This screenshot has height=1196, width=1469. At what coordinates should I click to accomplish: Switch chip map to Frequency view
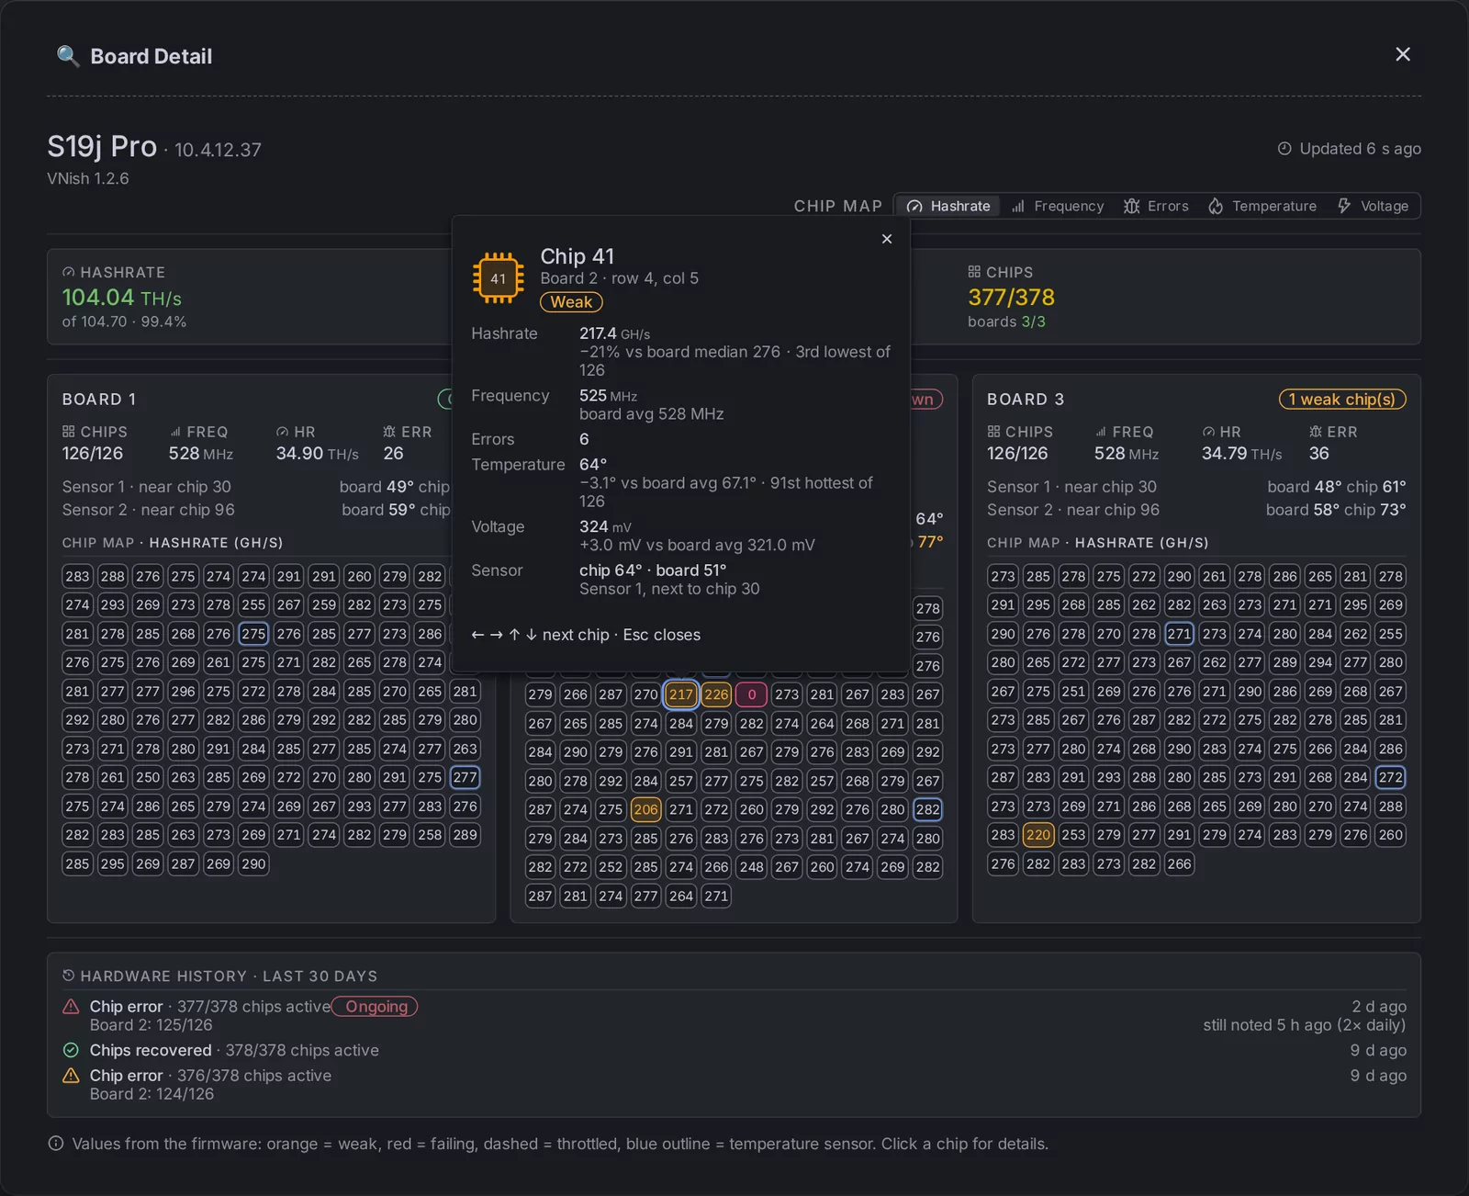[x=1058, y=206]
